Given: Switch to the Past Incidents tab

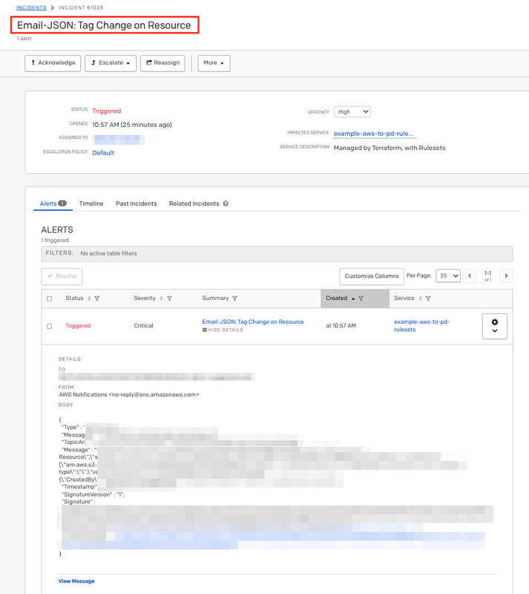Looking at the screenshot, I should (137, 203).
